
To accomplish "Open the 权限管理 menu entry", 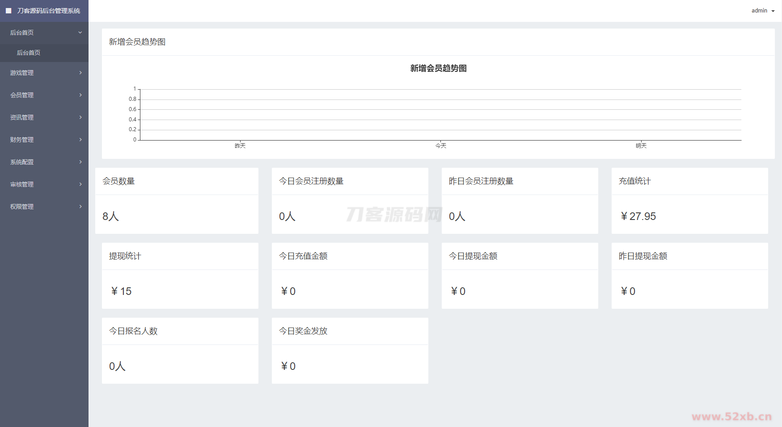I will [22, 207].
